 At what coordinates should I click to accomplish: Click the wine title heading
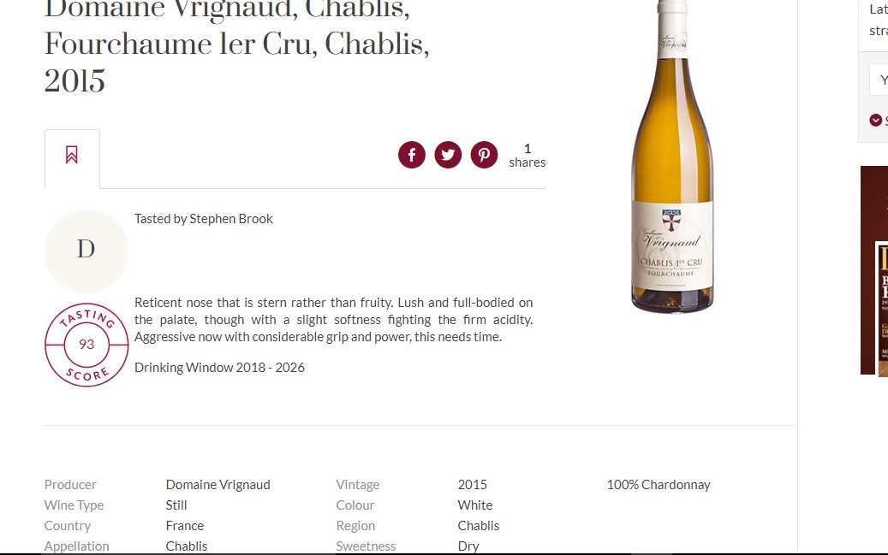point(236,45)
